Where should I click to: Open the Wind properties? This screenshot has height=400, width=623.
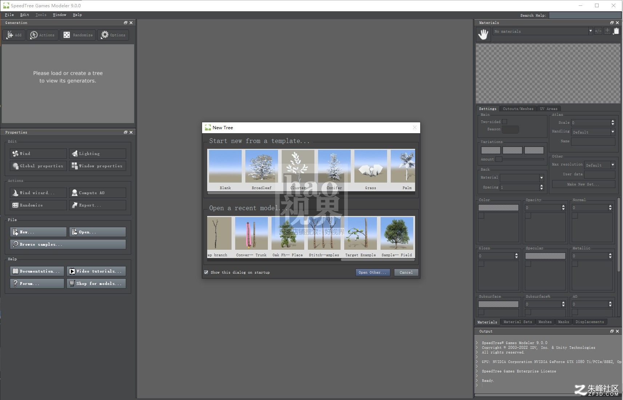[x=38, y=154]
